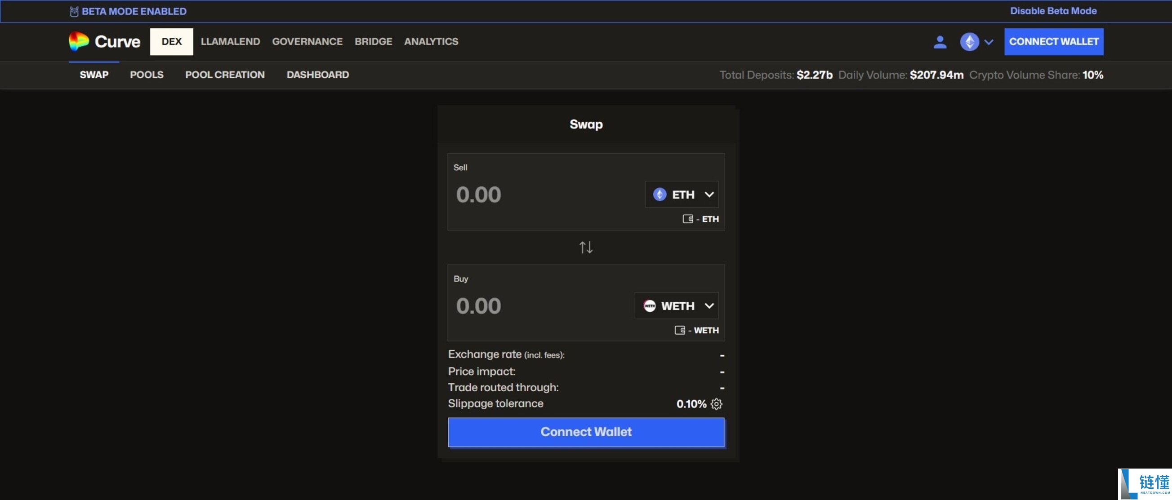Click the wallet icon beside ETH balance
Screen dimensions: 1172x500
(x=688, y=219)
